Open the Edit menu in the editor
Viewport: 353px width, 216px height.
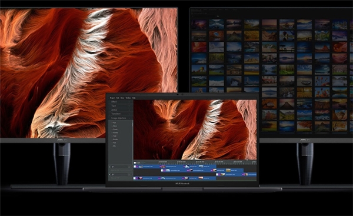point(118,98)
